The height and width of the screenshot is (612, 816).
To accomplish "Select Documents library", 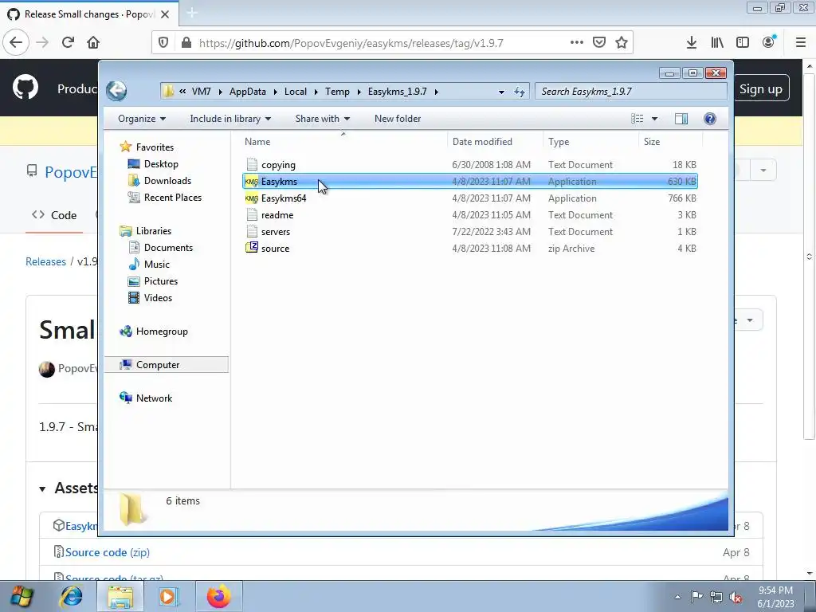I will (168, 248).
